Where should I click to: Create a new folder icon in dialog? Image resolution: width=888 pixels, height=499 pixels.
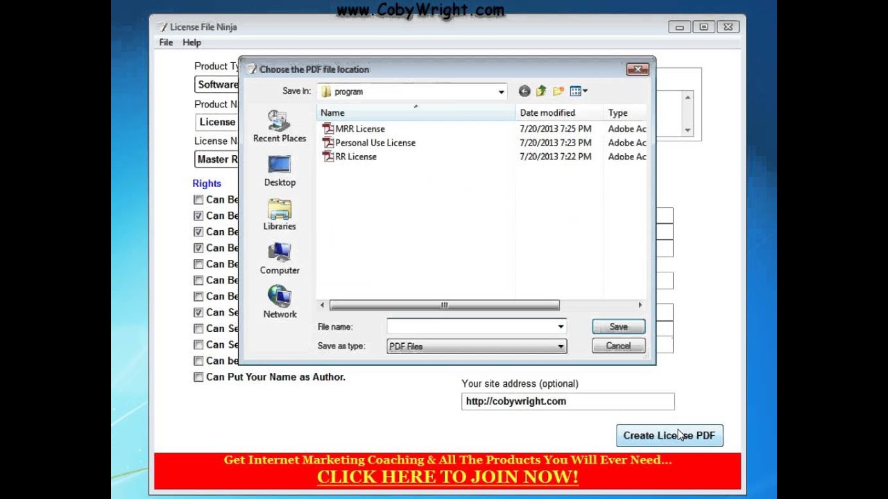tap(558, 91)
